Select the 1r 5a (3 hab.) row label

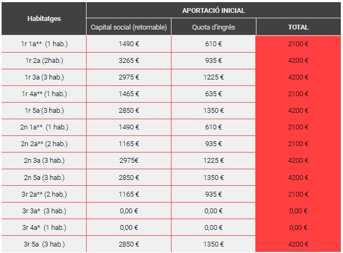tap(44, 111)
